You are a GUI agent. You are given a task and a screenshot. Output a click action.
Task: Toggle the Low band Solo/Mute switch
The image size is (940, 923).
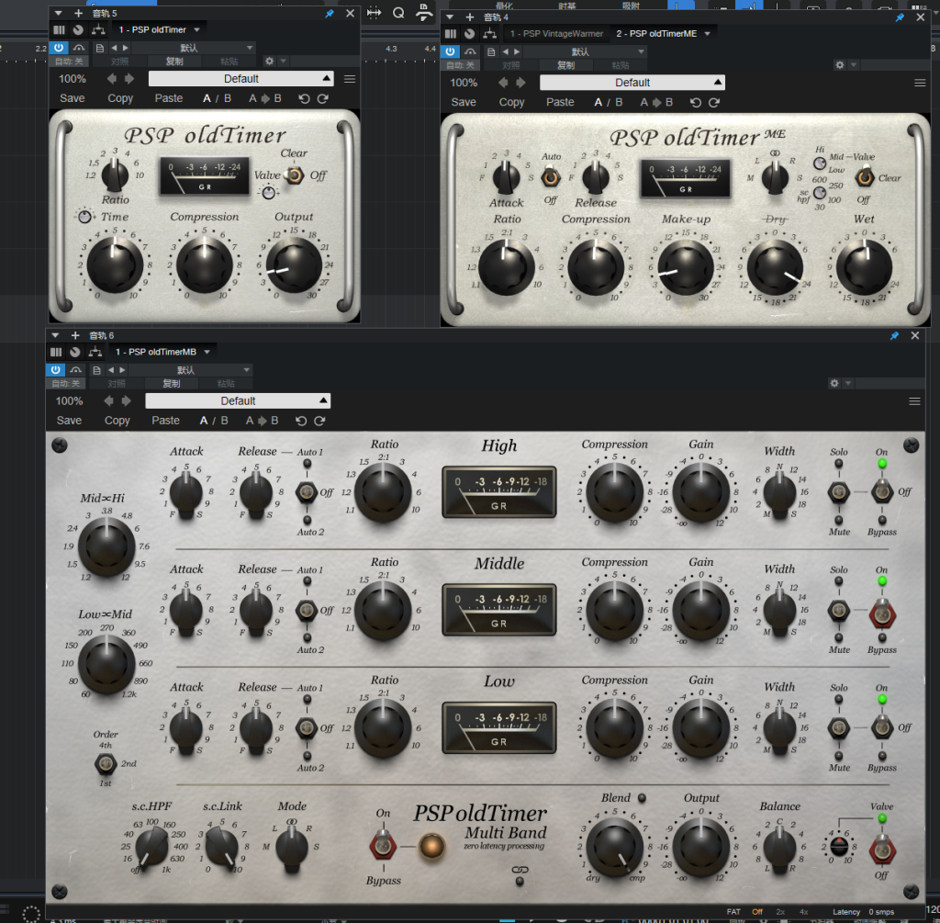pos(839,728)
